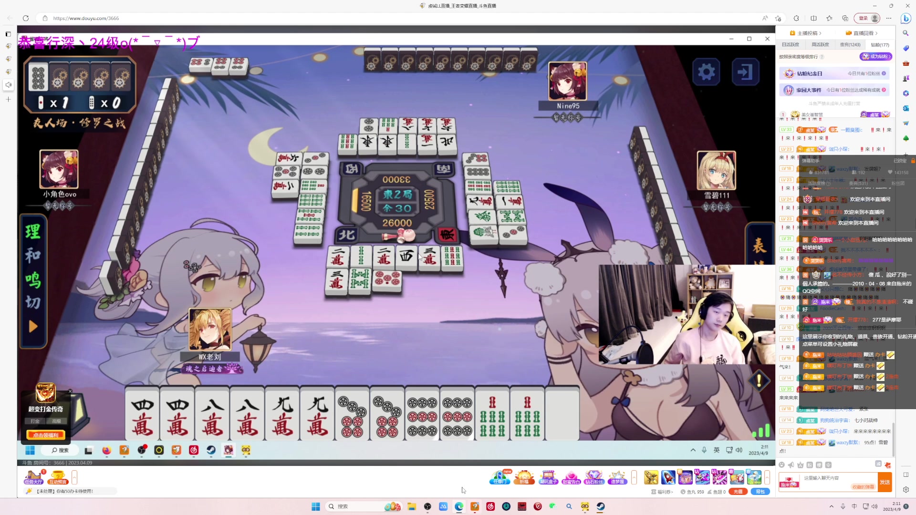
Task: Click the 点击领福利 ad button
Action: tap(46, 435)
